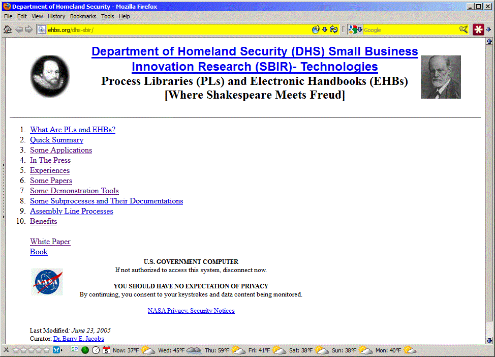Viewport: 495px width, 357px height.
Task: Select the text "Last Modified: June 23, 2005"
Action: click(70, 330)
